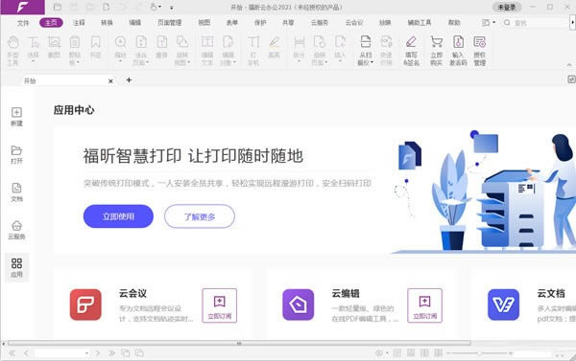Open the File menu
The image size is (576, 361).
(23, 23)
